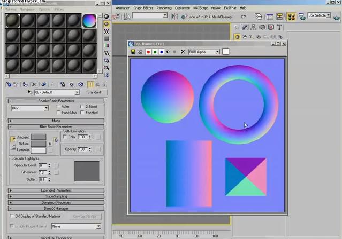
Task: Enable the Face Map checkbox
Action: (58, 113)
